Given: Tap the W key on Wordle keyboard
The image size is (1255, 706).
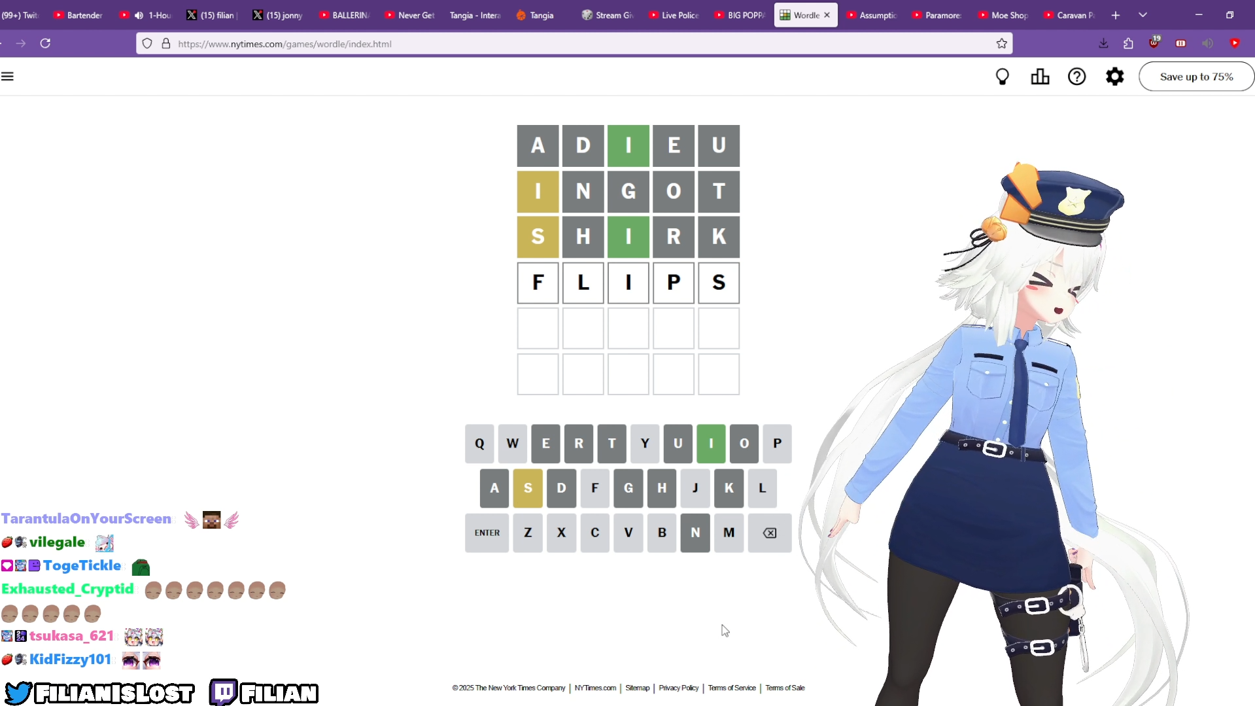Looking at the screenshot, I should [513, 444].
